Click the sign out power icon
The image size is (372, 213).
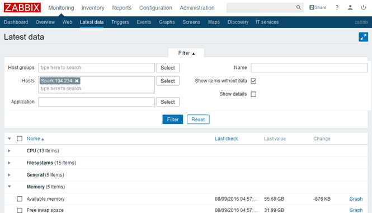tap(363, 7)
